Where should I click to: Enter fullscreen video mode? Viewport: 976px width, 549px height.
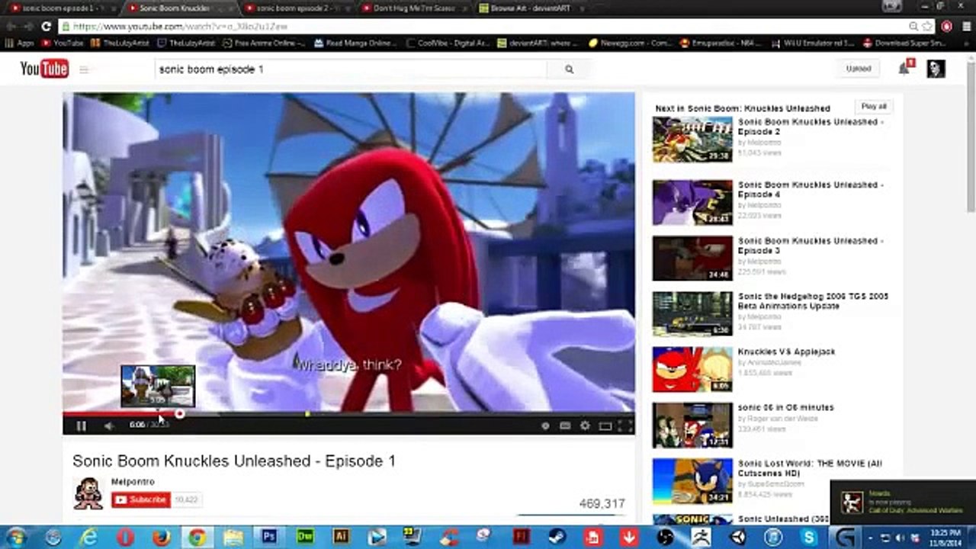point(624,425)
